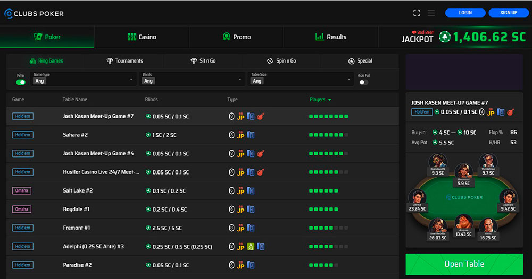
Task: Click the green Open Table button
Action: coord(464,264)
